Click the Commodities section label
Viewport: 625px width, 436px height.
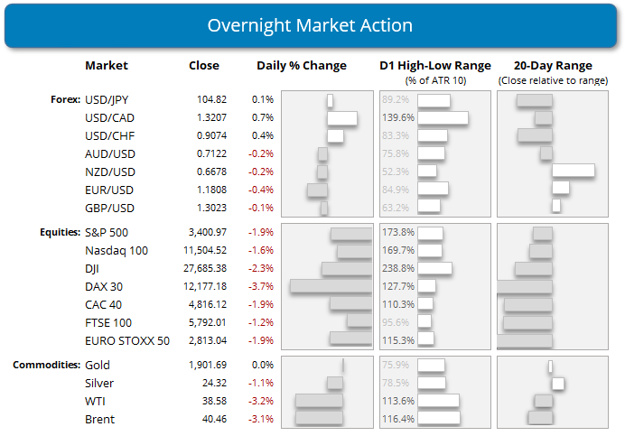[x=45, y=366]
